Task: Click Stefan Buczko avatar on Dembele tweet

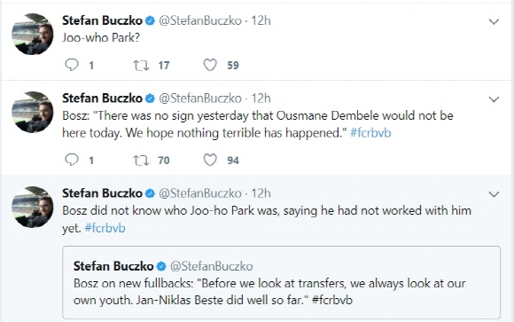Action: pos(33,112)
